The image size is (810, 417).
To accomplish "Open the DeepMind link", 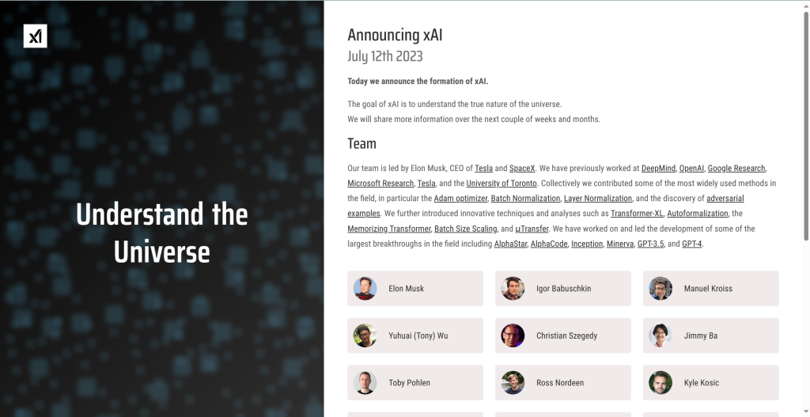I will click(658, 169).
